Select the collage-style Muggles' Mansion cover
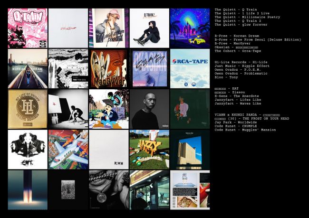Screen dimensions: 309x218 pyautogui.click(x=190, y=190)
